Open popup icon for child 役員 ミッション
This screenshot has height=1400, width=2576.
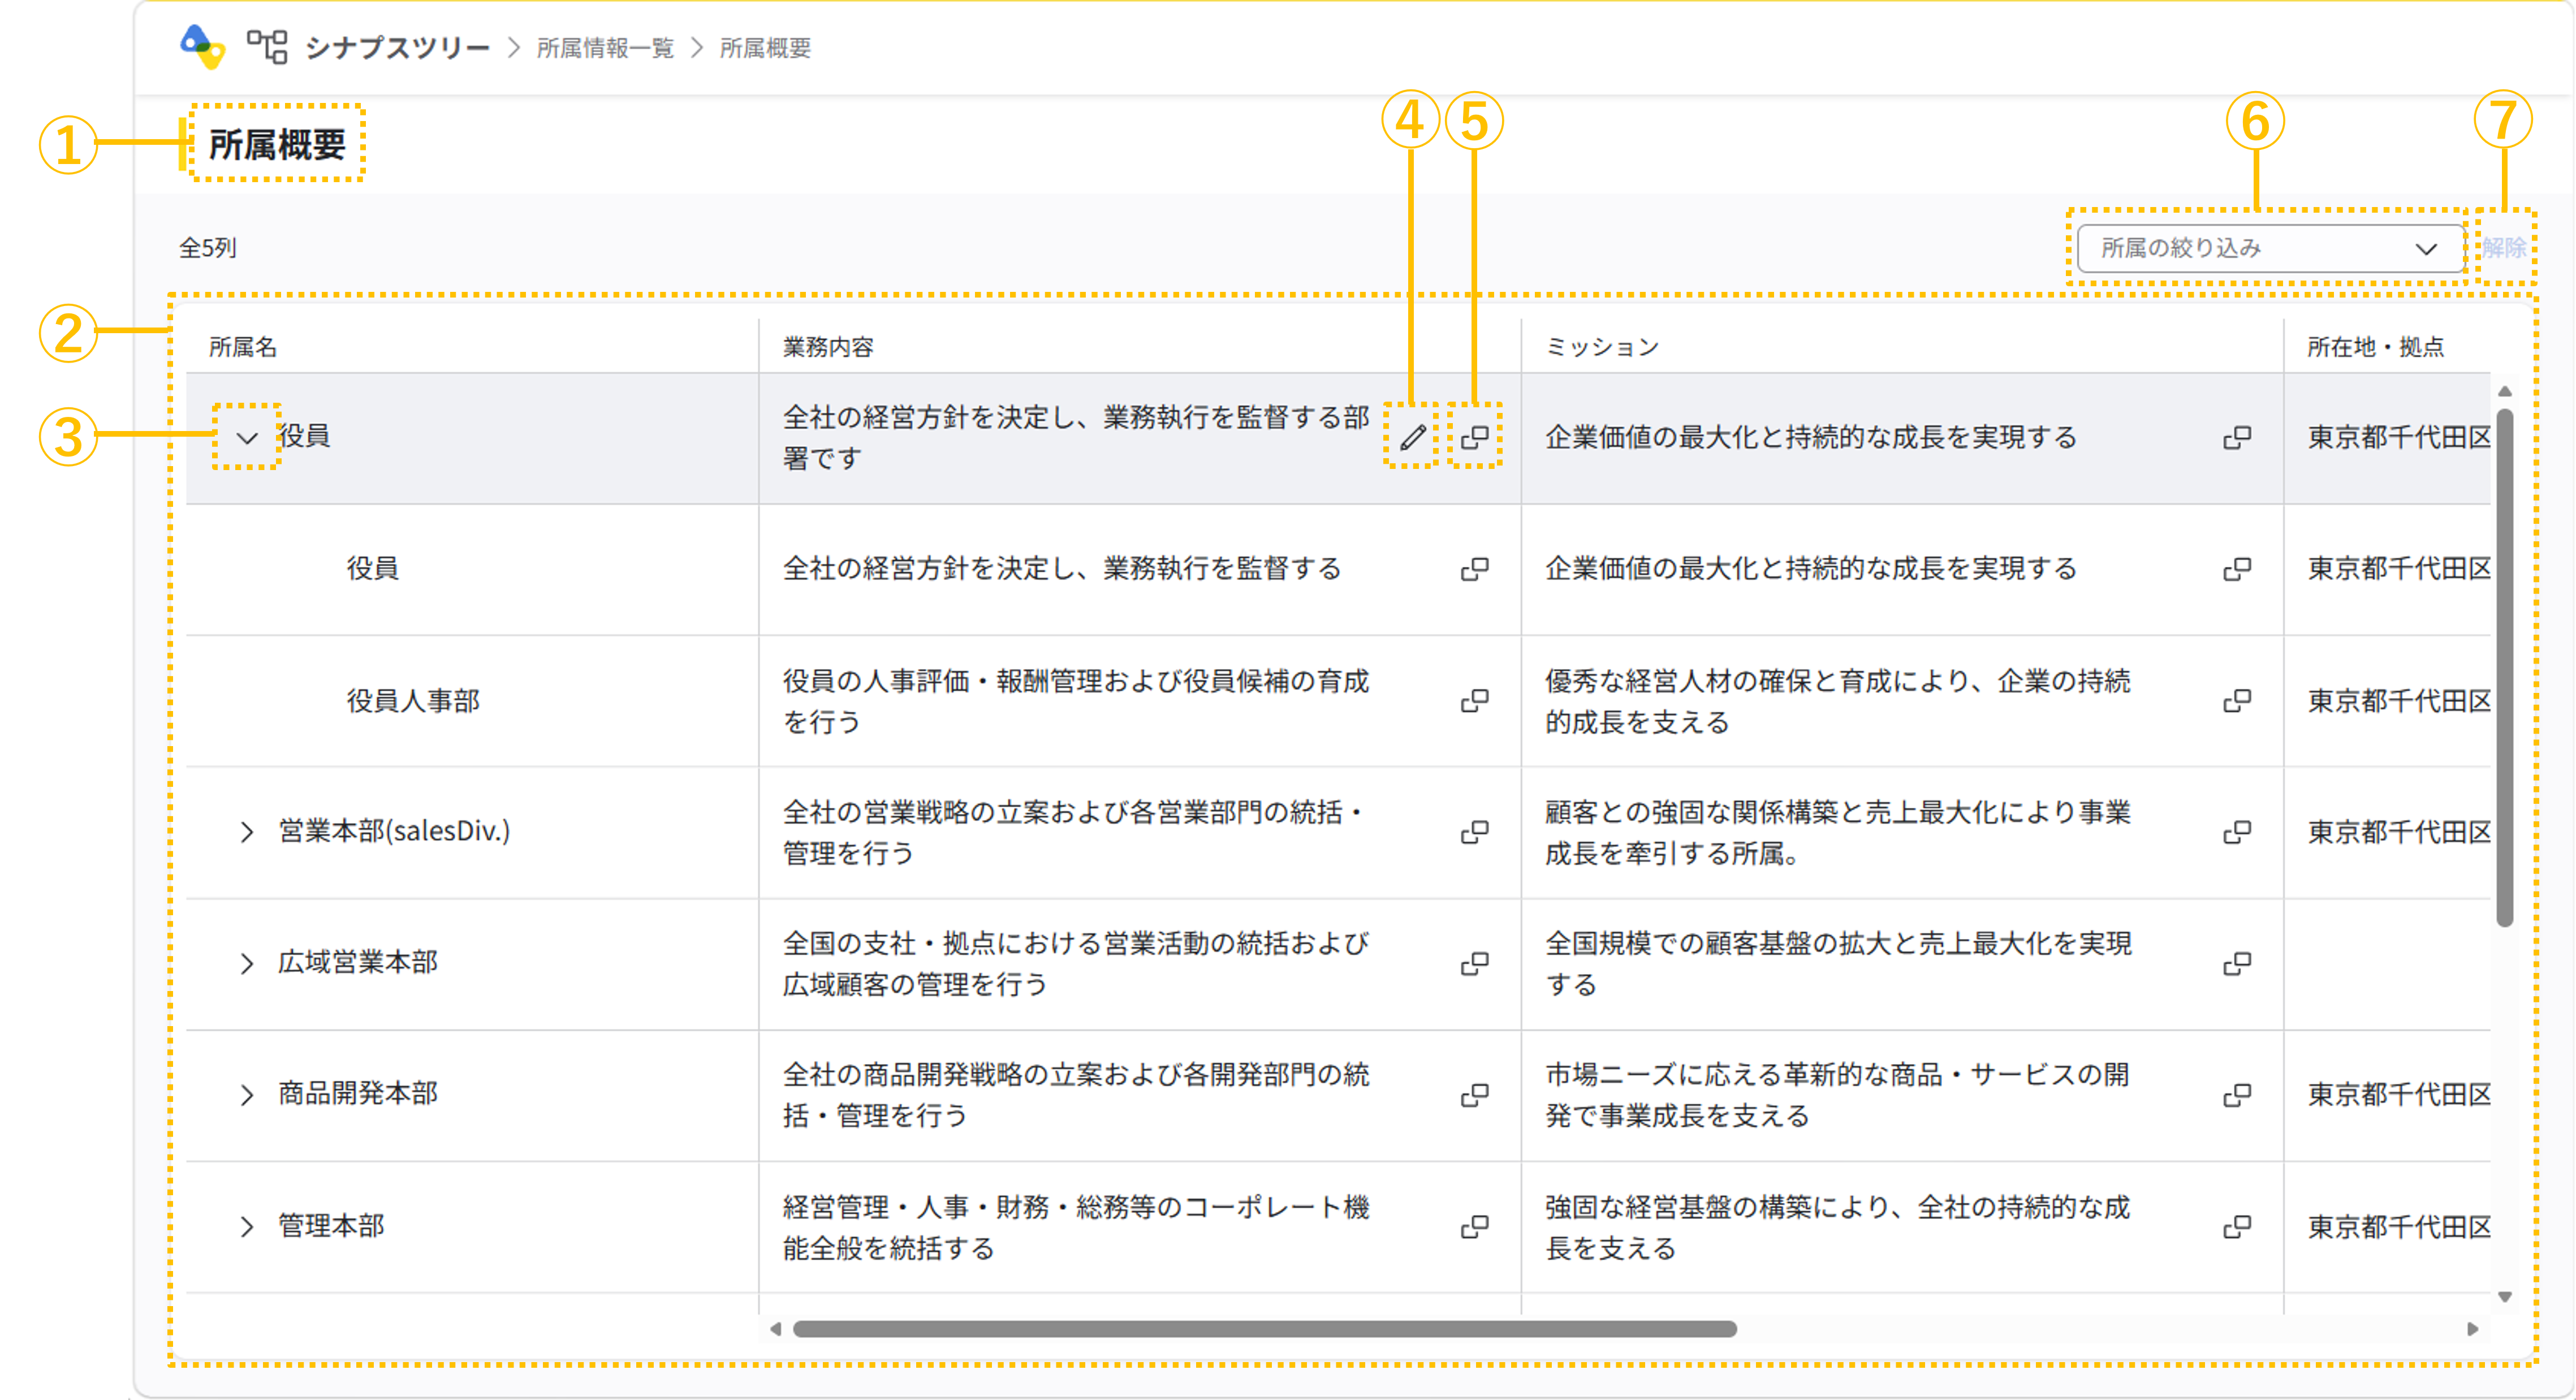click(x=2237, y=569)
